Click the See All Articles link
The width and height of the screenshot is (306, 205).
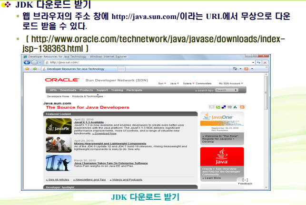tap(58, 180)
